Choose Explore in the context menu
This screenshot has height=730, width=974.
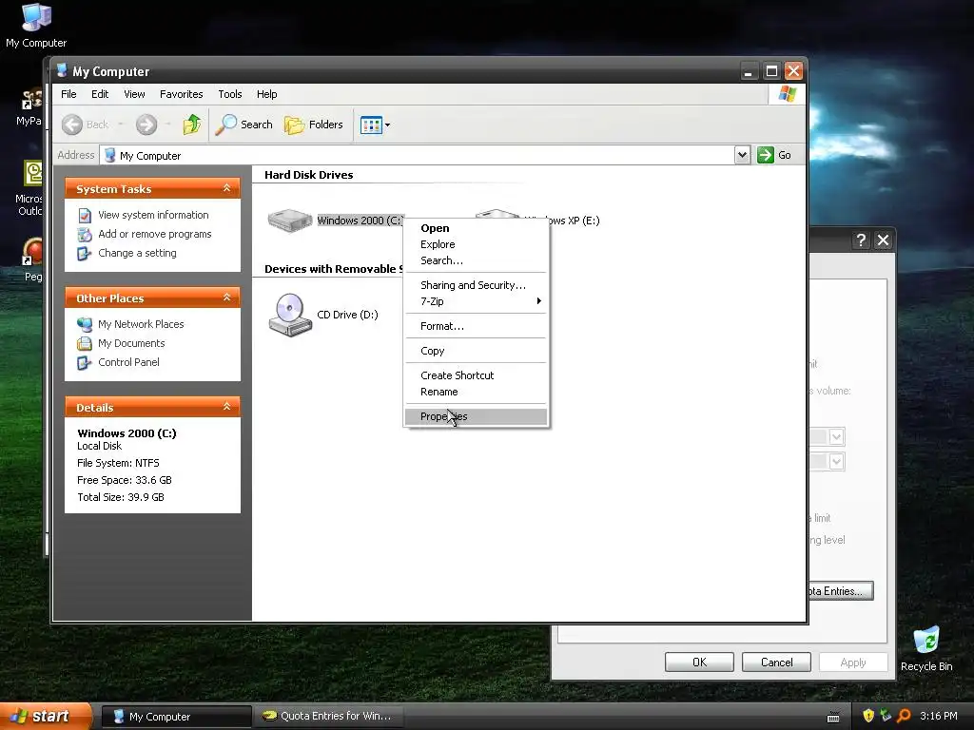476,244
